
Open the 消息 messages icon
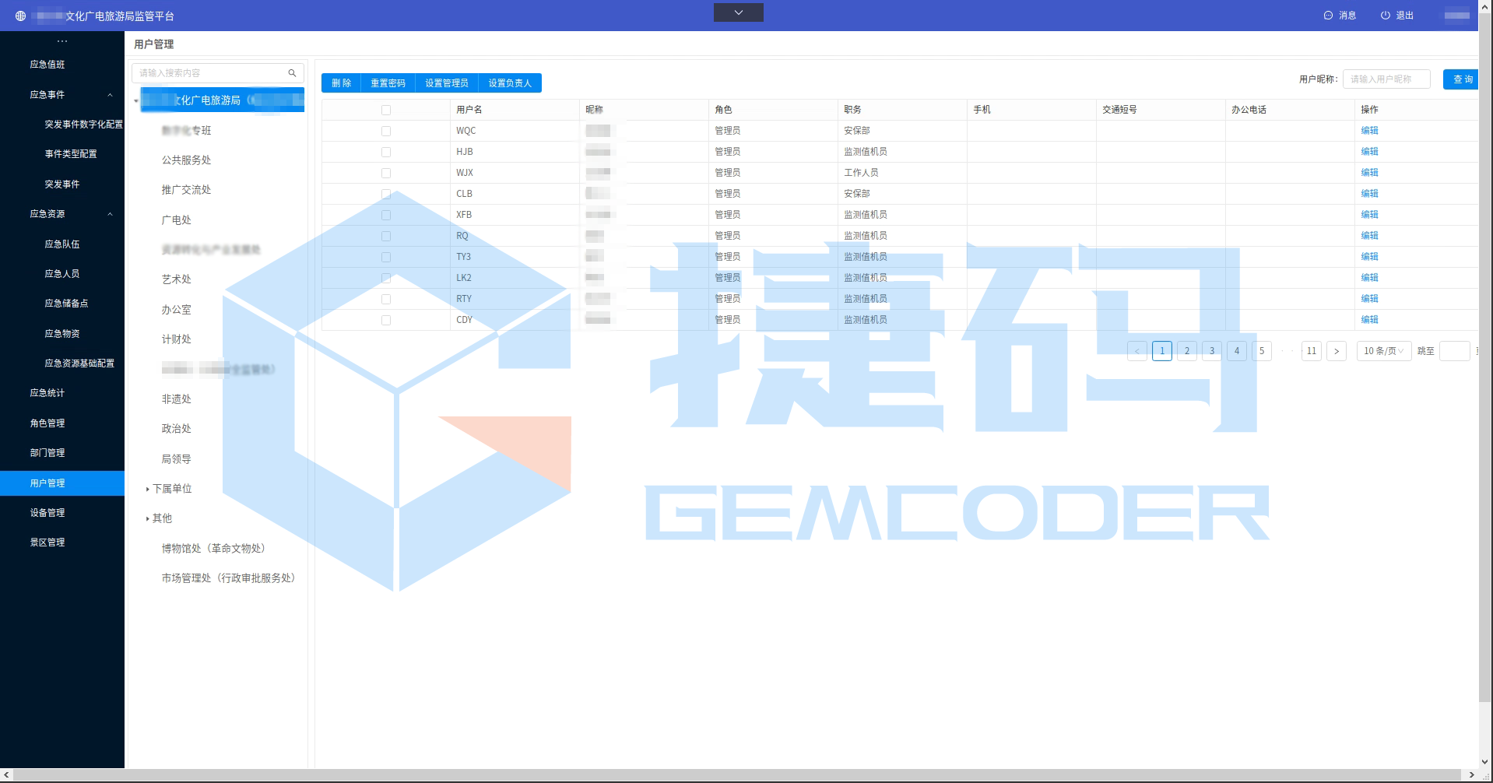click(1328, 16)
